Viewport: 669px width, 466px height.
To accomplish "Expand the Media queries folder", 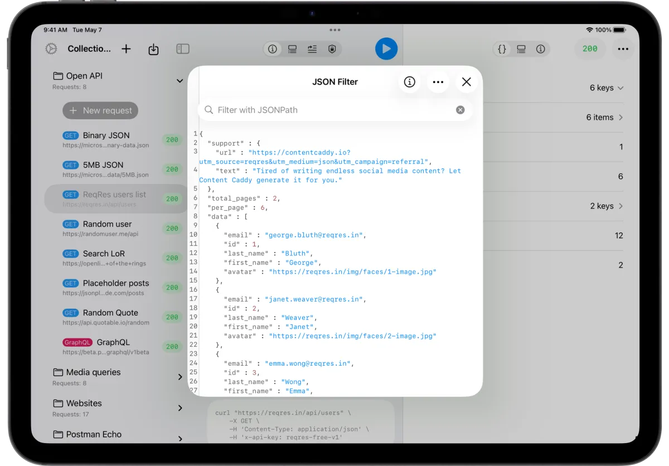I will click(x=179, y=377).
